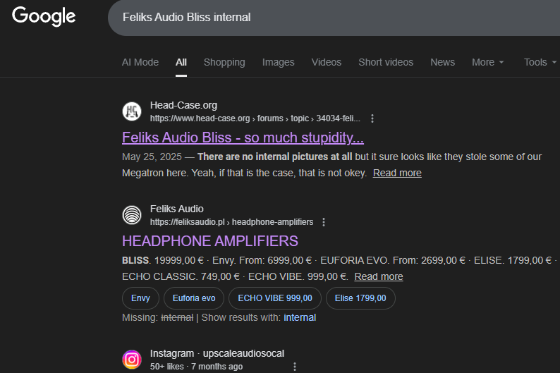The width and height of the screenshot is (560, 373).
Task: Switch to the AI Mode tab
Action: (x=140, y=62)
